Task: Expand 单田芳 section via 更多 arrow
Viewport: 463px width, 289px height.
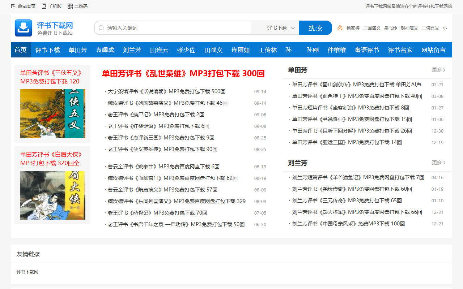Action: pyautogui.click(x=439, y=70)
